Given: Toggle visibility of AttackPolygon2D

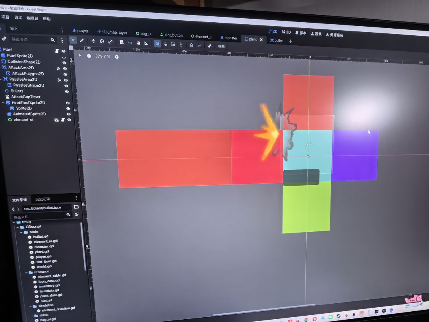Looking at the screenshot, I should click(66, 74).
